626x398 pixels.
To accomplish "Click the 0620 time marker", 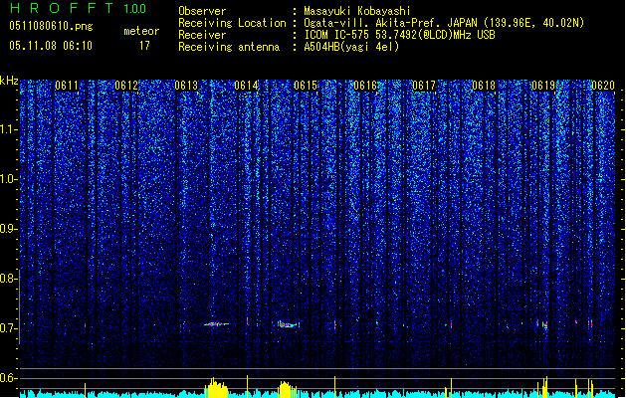I will [x=603, y=86].
